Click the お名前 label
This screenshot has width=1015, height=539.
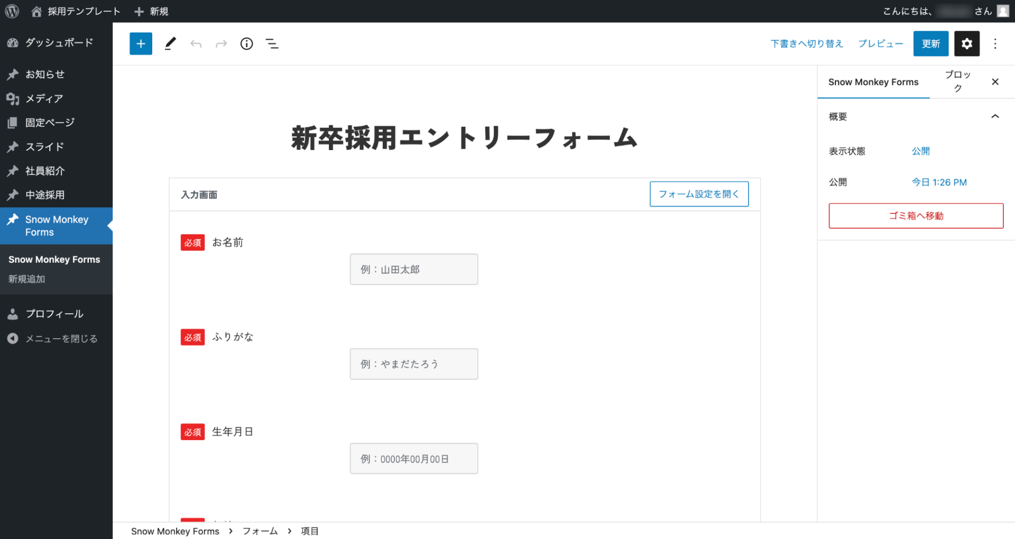point(228,243)
